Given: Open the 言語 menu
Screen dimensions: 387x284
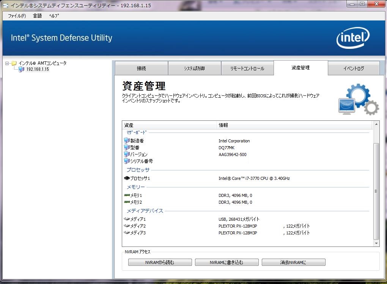Looking at the screenshot, I should (37, 16).
